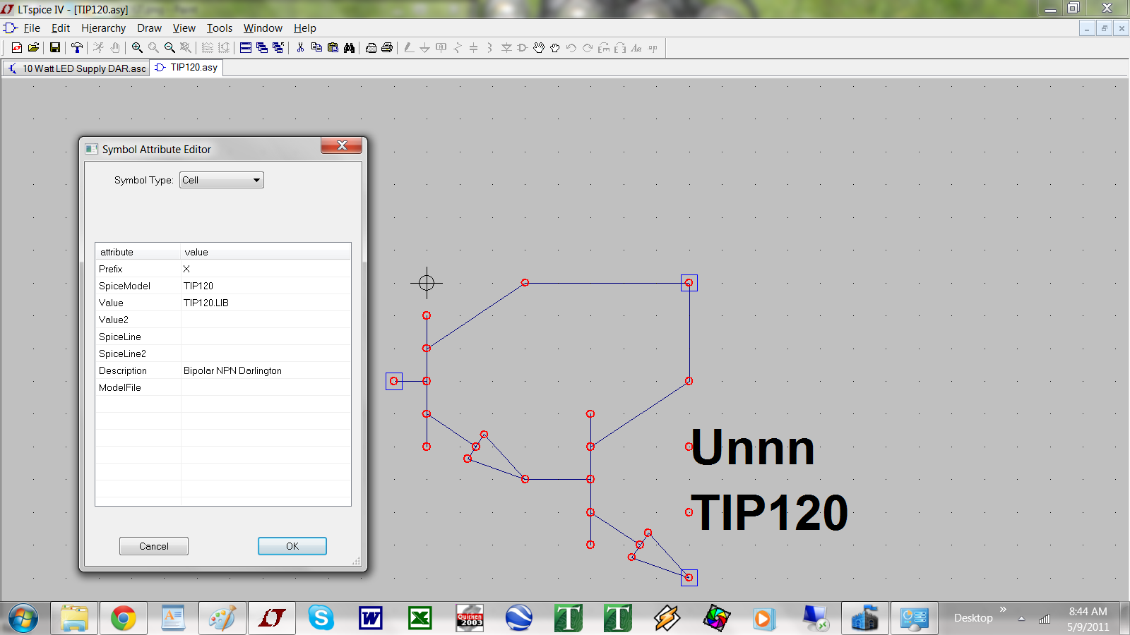Click the Zoom In magnifier icon
This screenshot has height=635, width=1130.
coord(137,47)
